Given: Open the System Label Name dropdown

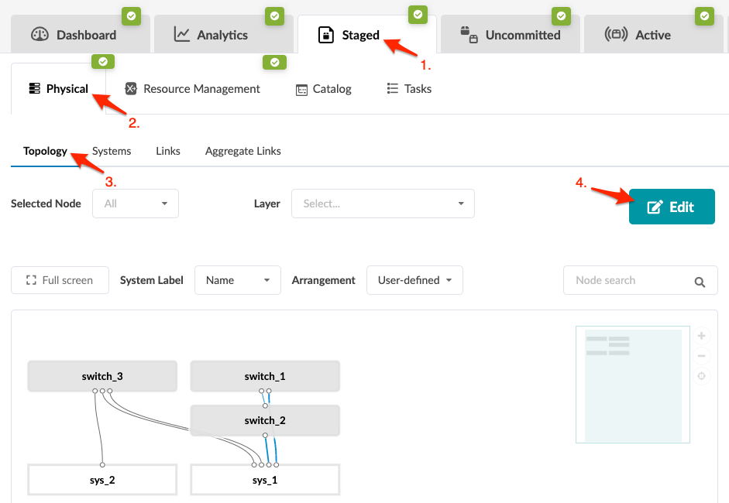Looking at the screenshot, I should pyautogui.click(x=237, y=280).
